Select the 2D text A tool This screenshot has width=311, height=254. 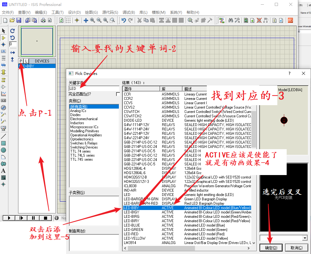point(3,171)
